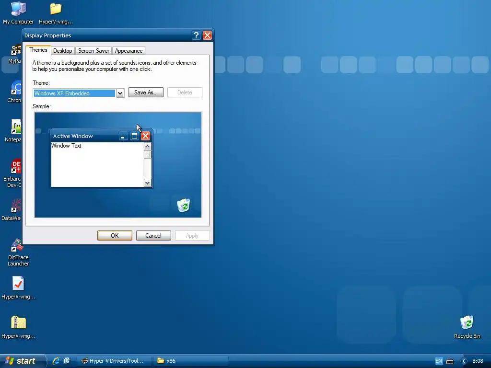Select the HyperV-vmg zipped folder icon
Image resolution: width=491 pixels, height=368 pixels.
click(18, 327)
